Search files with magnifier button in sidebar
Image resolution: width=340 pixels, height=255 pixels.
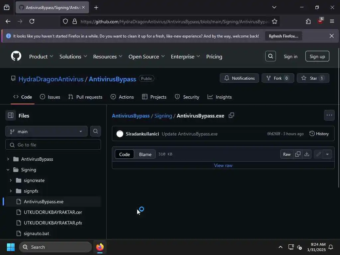(95, 131)
